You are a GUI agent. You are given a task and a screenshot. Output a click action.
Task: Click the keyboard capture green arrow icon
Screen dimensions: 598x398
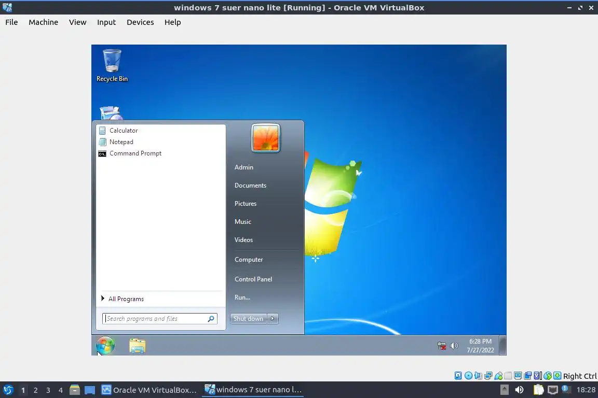(557, 376)
